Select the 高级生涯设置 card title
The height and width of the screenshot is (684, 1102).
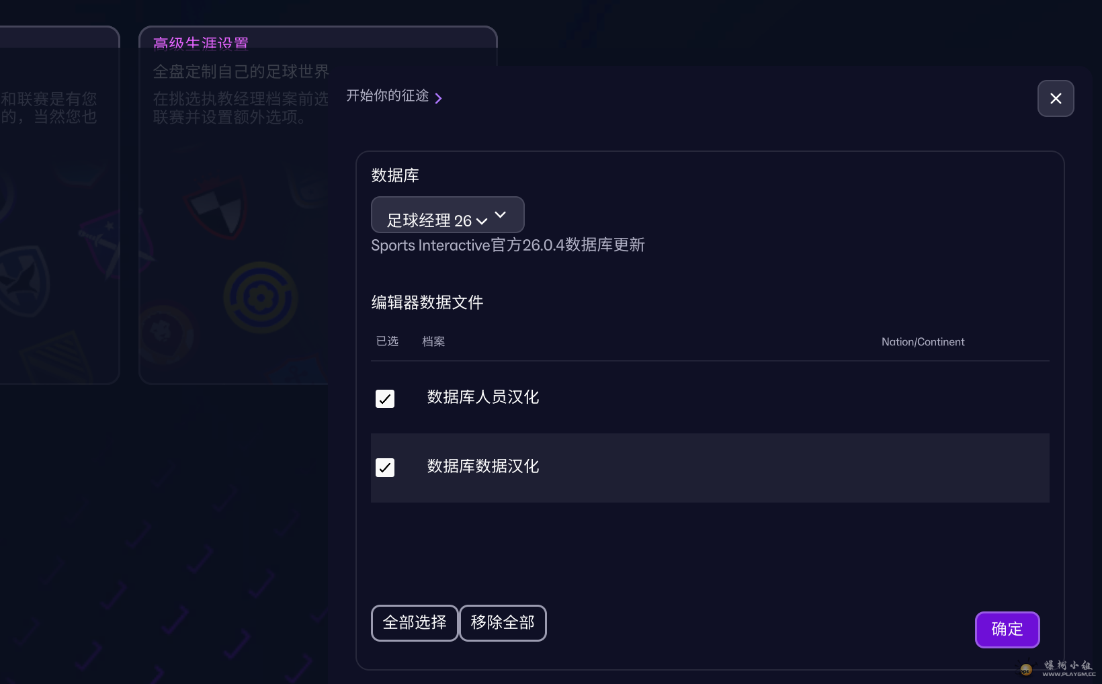click(201, 44)
